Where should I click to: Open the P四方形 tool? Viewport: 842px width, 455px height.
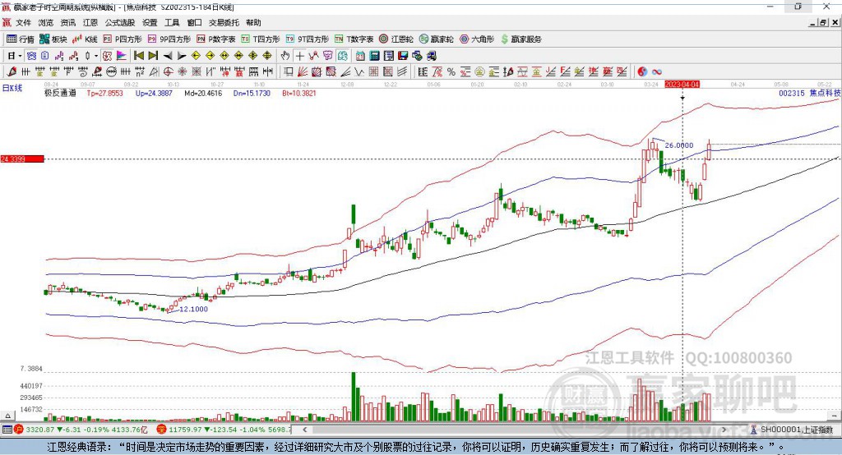pyautogui.click(x=123, y=39)
